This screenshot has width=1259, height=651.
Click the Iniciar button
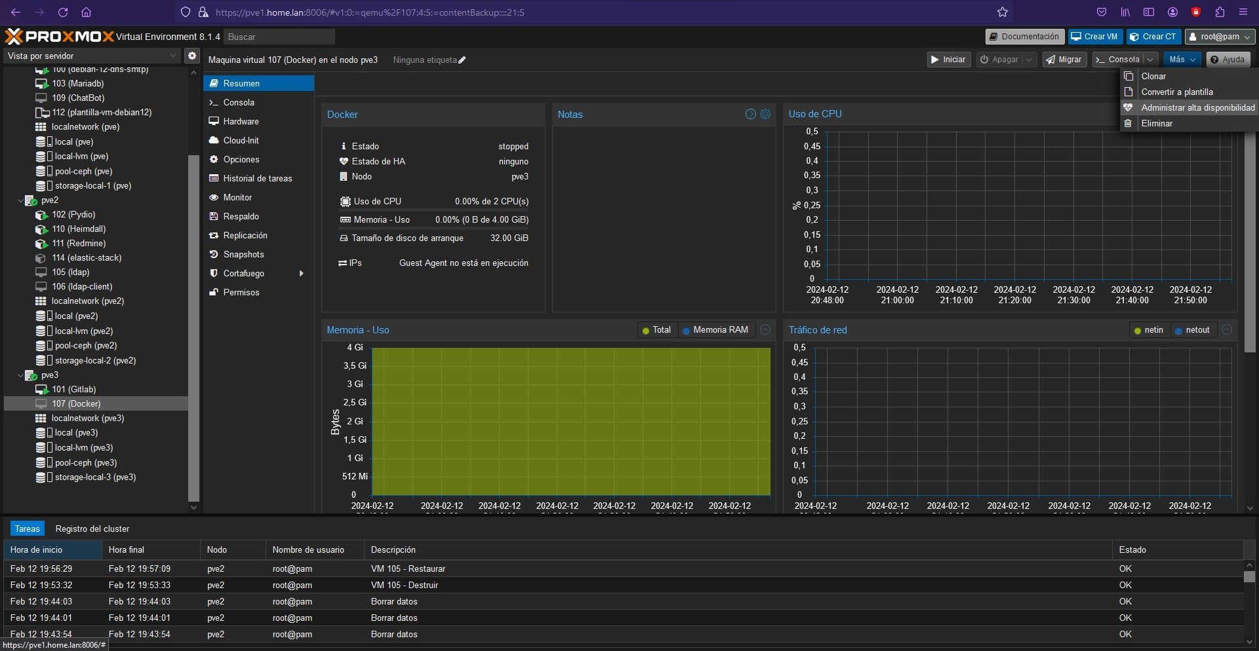coord(949,60)
